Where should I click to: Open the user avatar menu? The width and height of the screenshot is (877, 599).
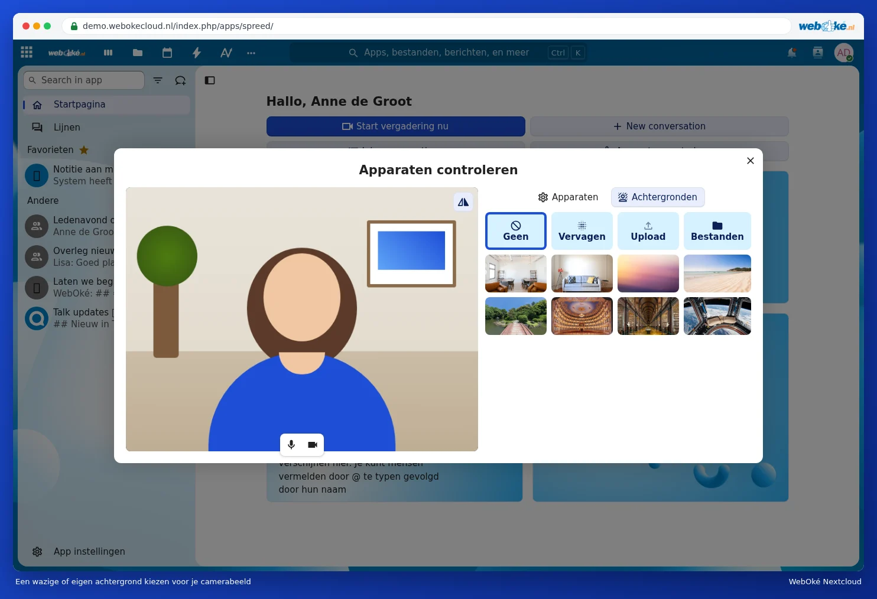pyautogui.click(x=844, y=53)
